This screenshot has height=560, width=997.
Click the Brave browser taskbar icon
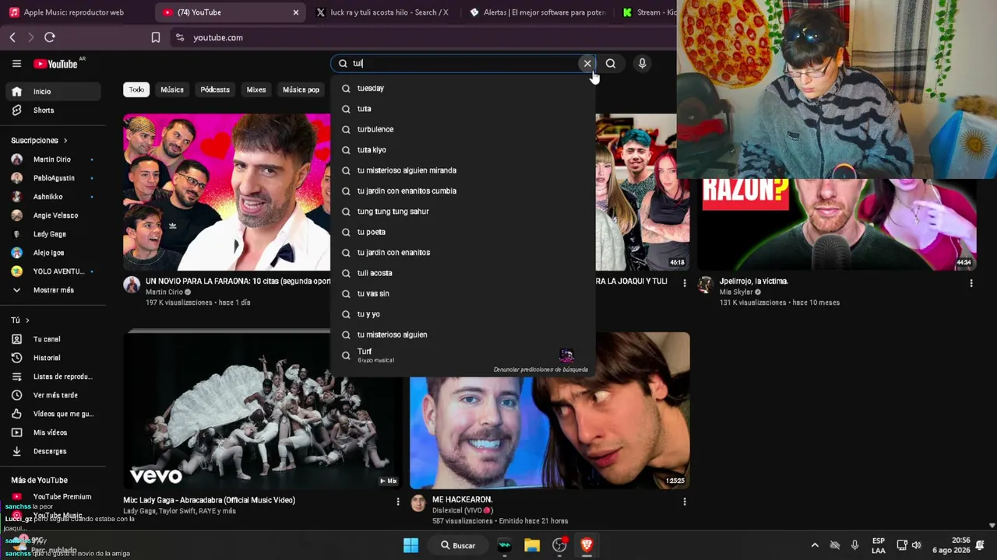tap(587, 545)
